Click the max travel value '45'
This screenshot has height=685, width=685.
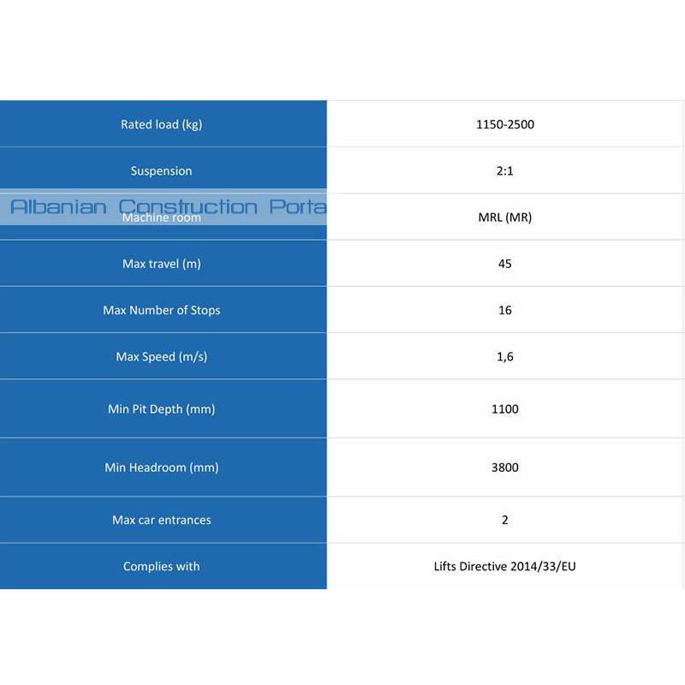(505, 264)
